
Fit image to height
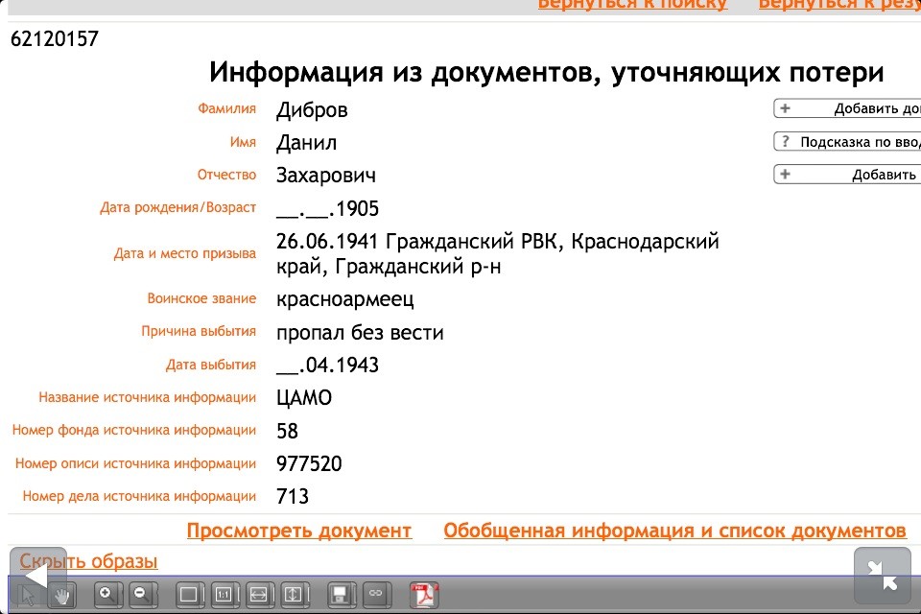coord(295,595)
